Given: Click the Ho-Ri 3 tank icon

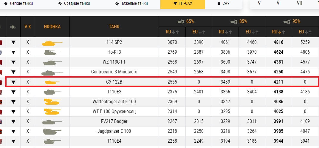Looking at the screenshot, I should pos(52,53).
